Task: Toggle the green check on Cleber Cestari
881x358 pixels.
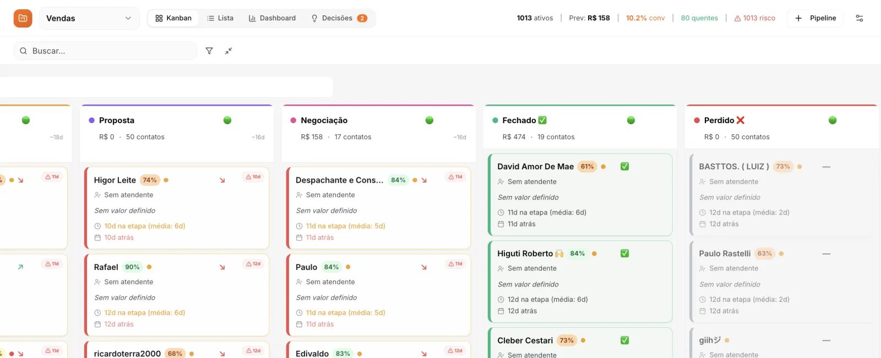Action: (624, 340)
